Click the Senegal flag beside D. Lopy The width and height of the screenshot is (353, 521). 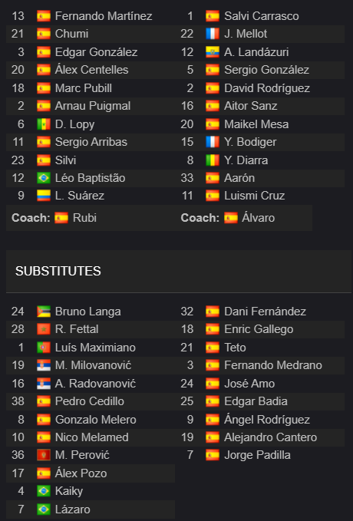point(44,124)
